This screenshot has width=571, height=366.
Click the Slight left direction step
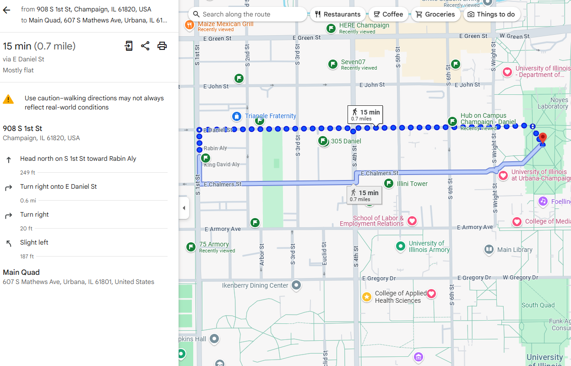pyautogui.click(x=34, y=243)
